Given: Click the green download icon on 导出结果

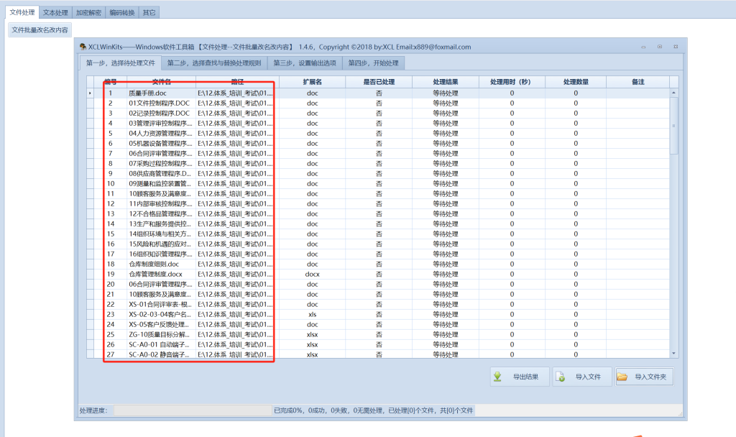Looking at the screenshot, I should point(498,377).
